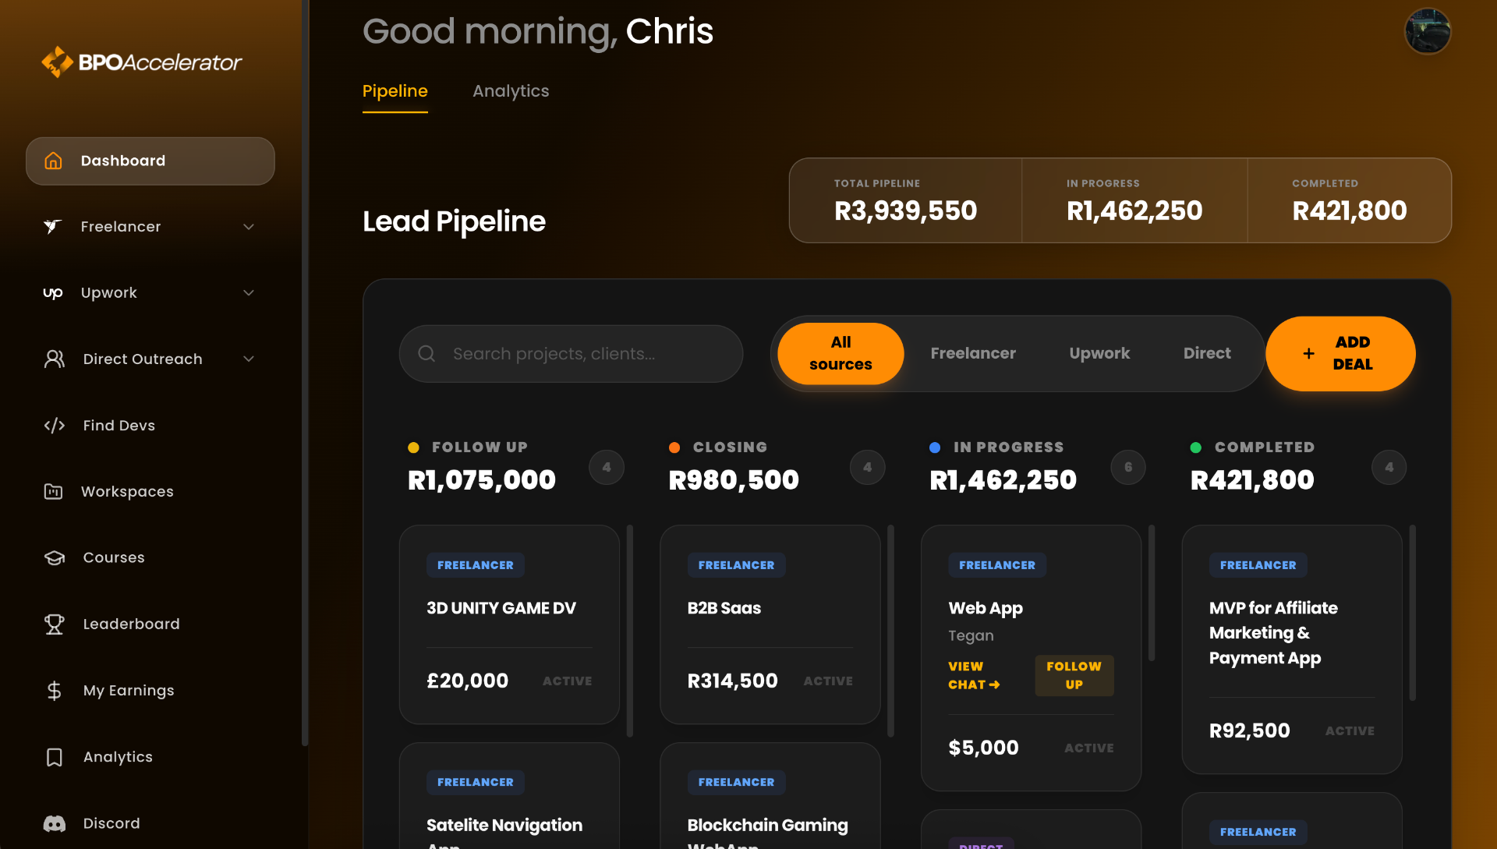1497x849 pixels.
Task: Click the Dashboard home icon
Action: 53,161
